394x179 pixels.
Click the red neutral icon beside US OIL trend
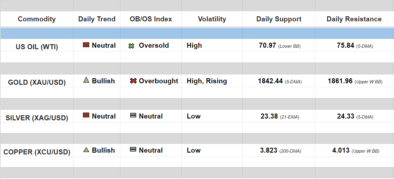click(86, 45)
